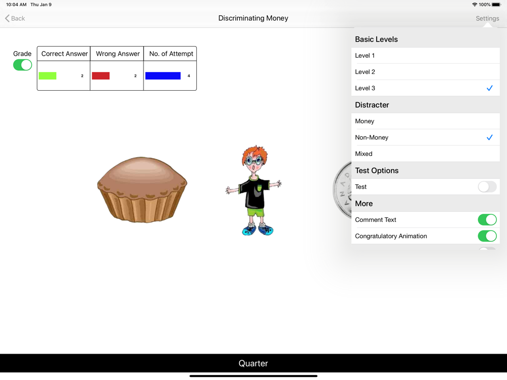Click the Distracter section header
The height and width of the screenshot is (380, 507).
tap(372, 105)
